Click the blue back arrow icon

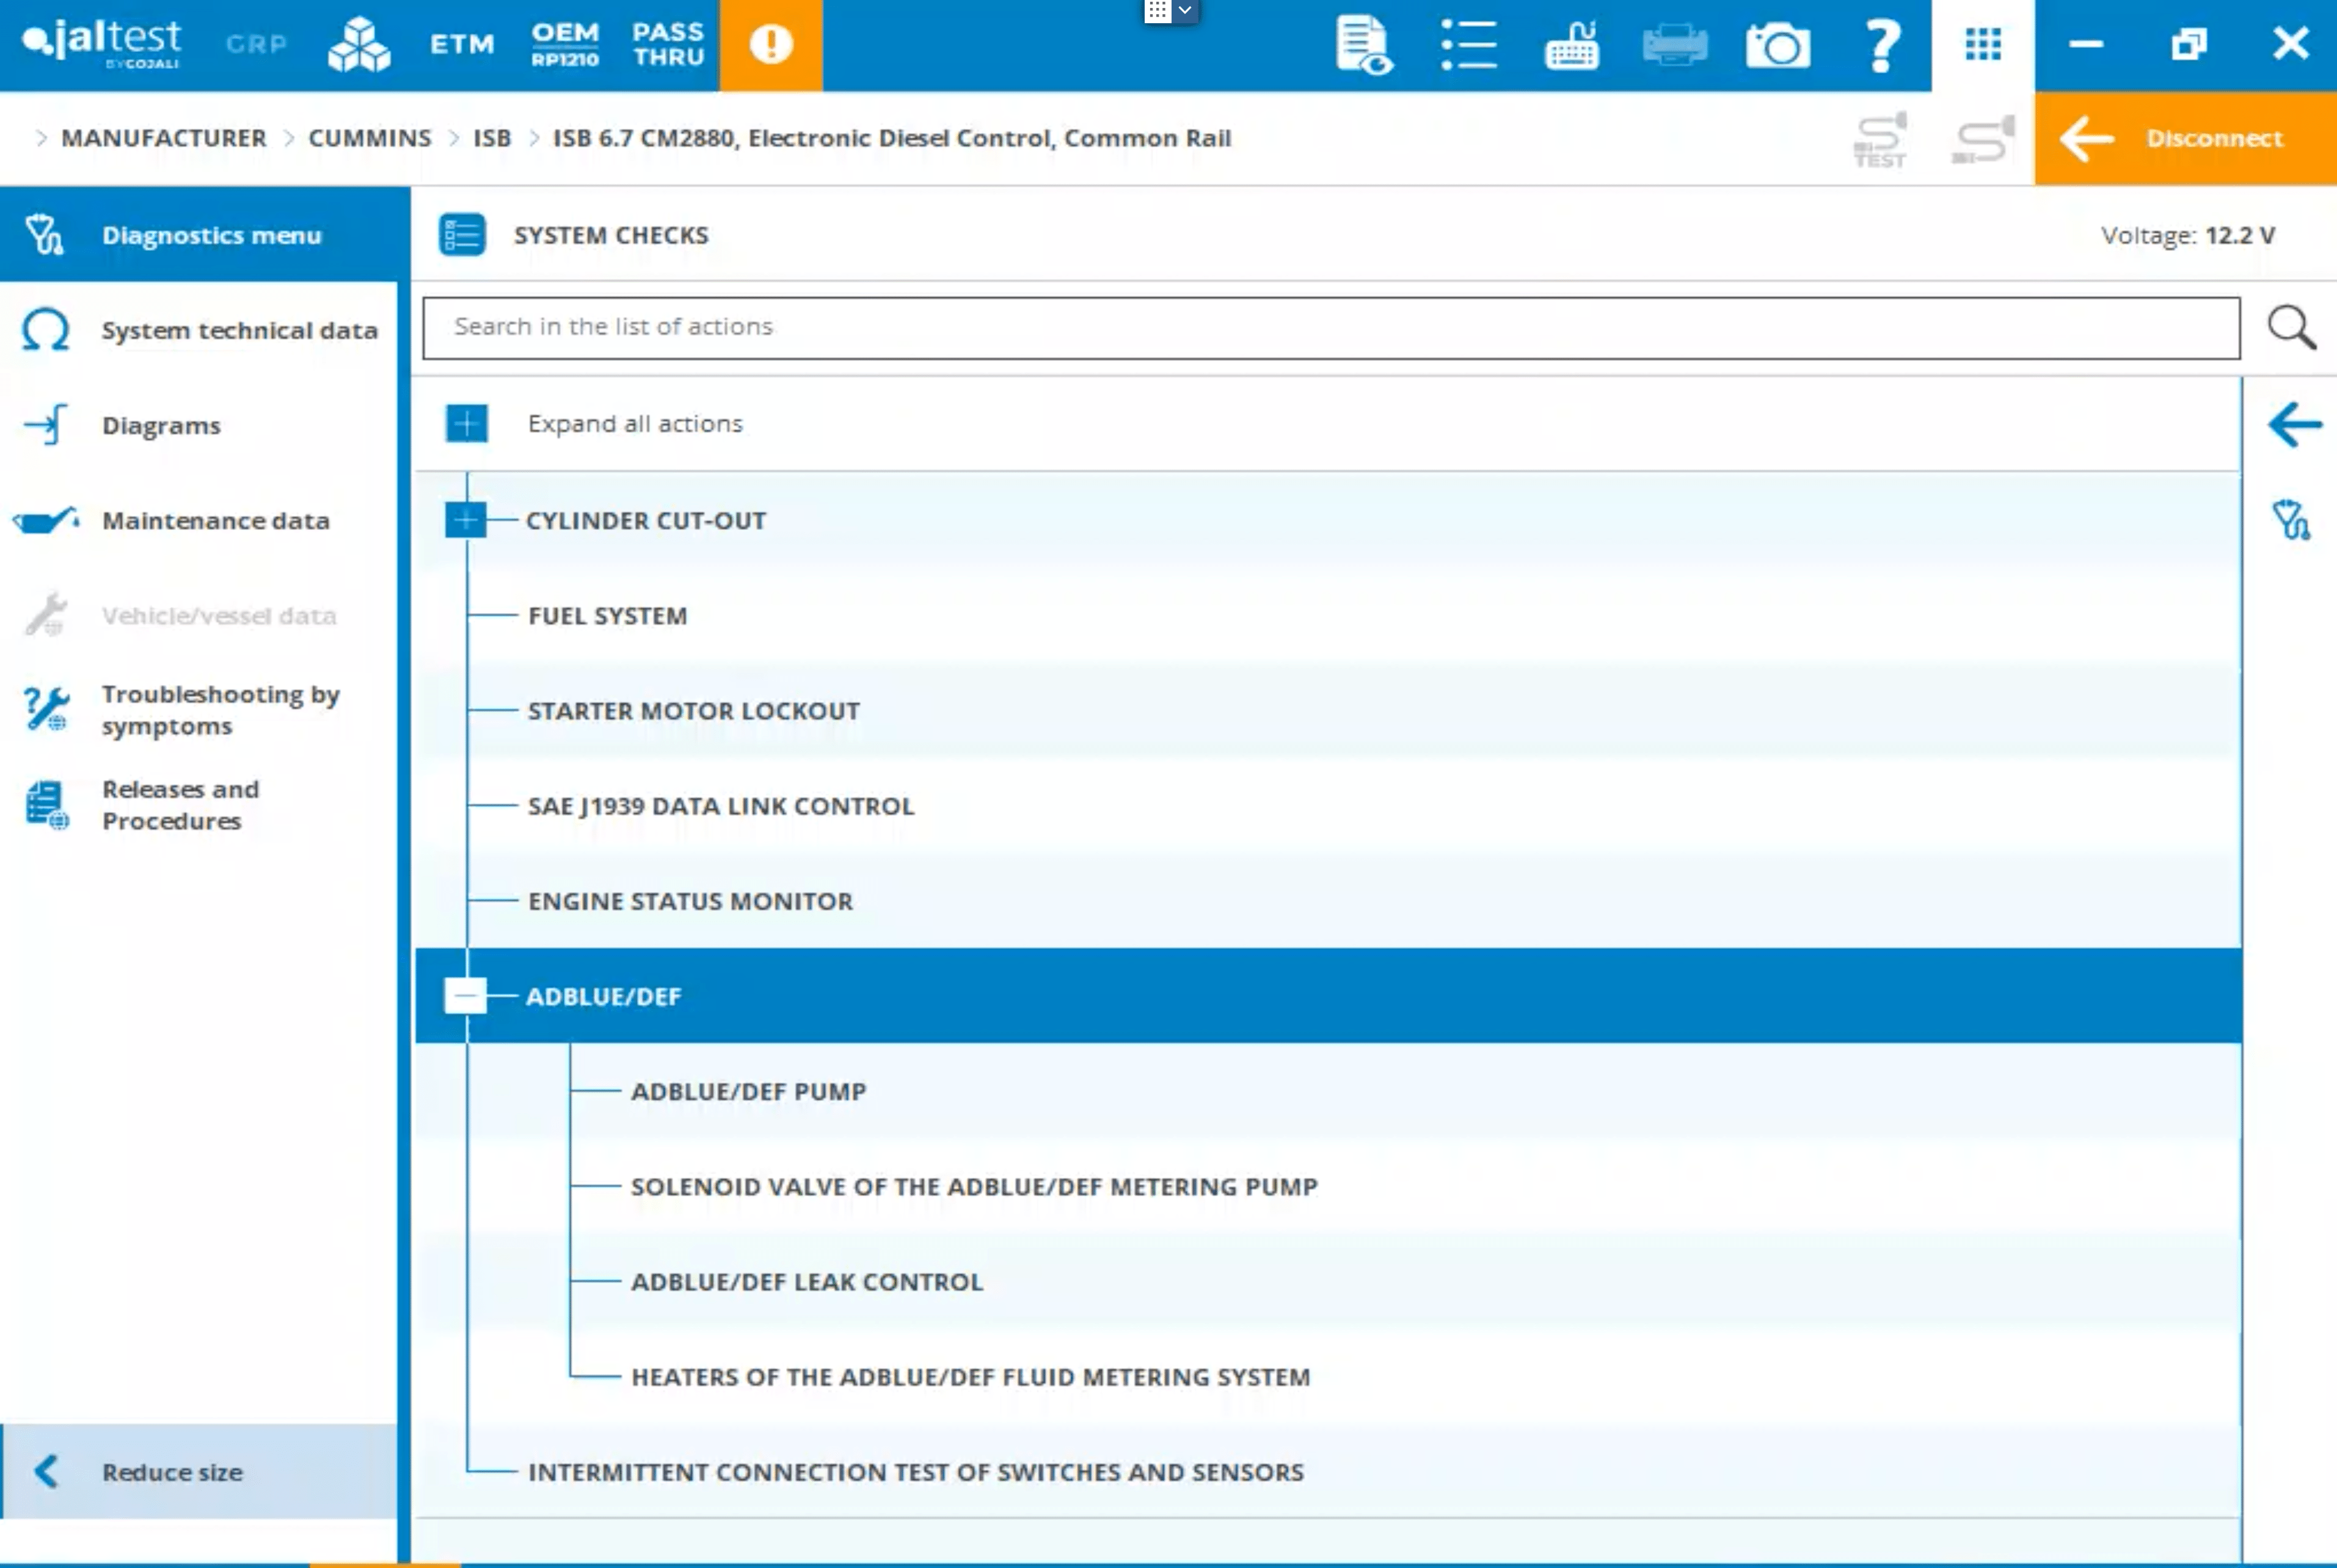click(2294, 424)
